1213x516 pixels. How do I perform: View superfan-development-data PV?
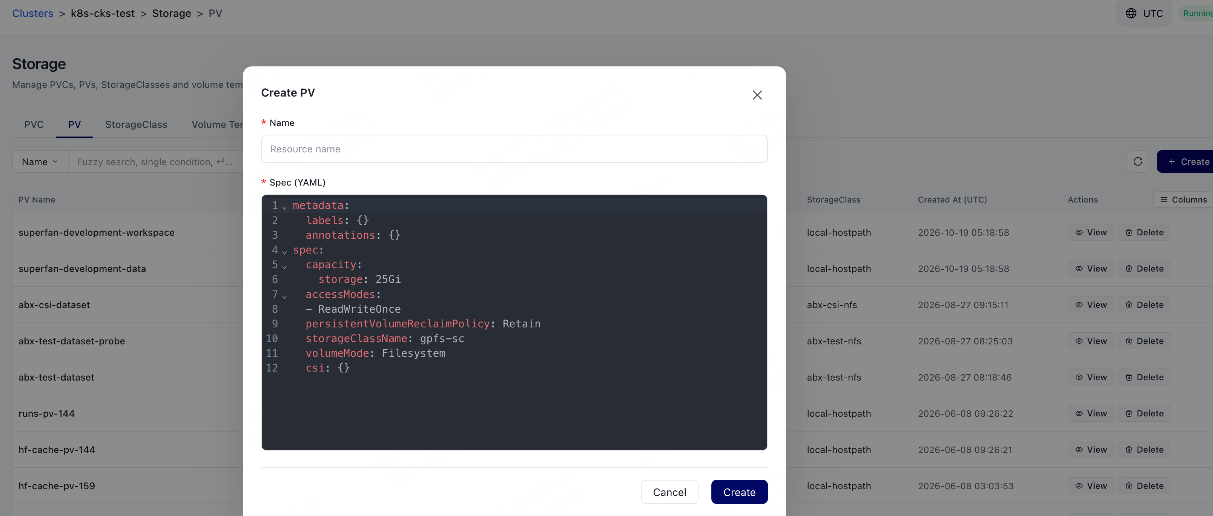pyautogui.click(x=1090, y=268)
